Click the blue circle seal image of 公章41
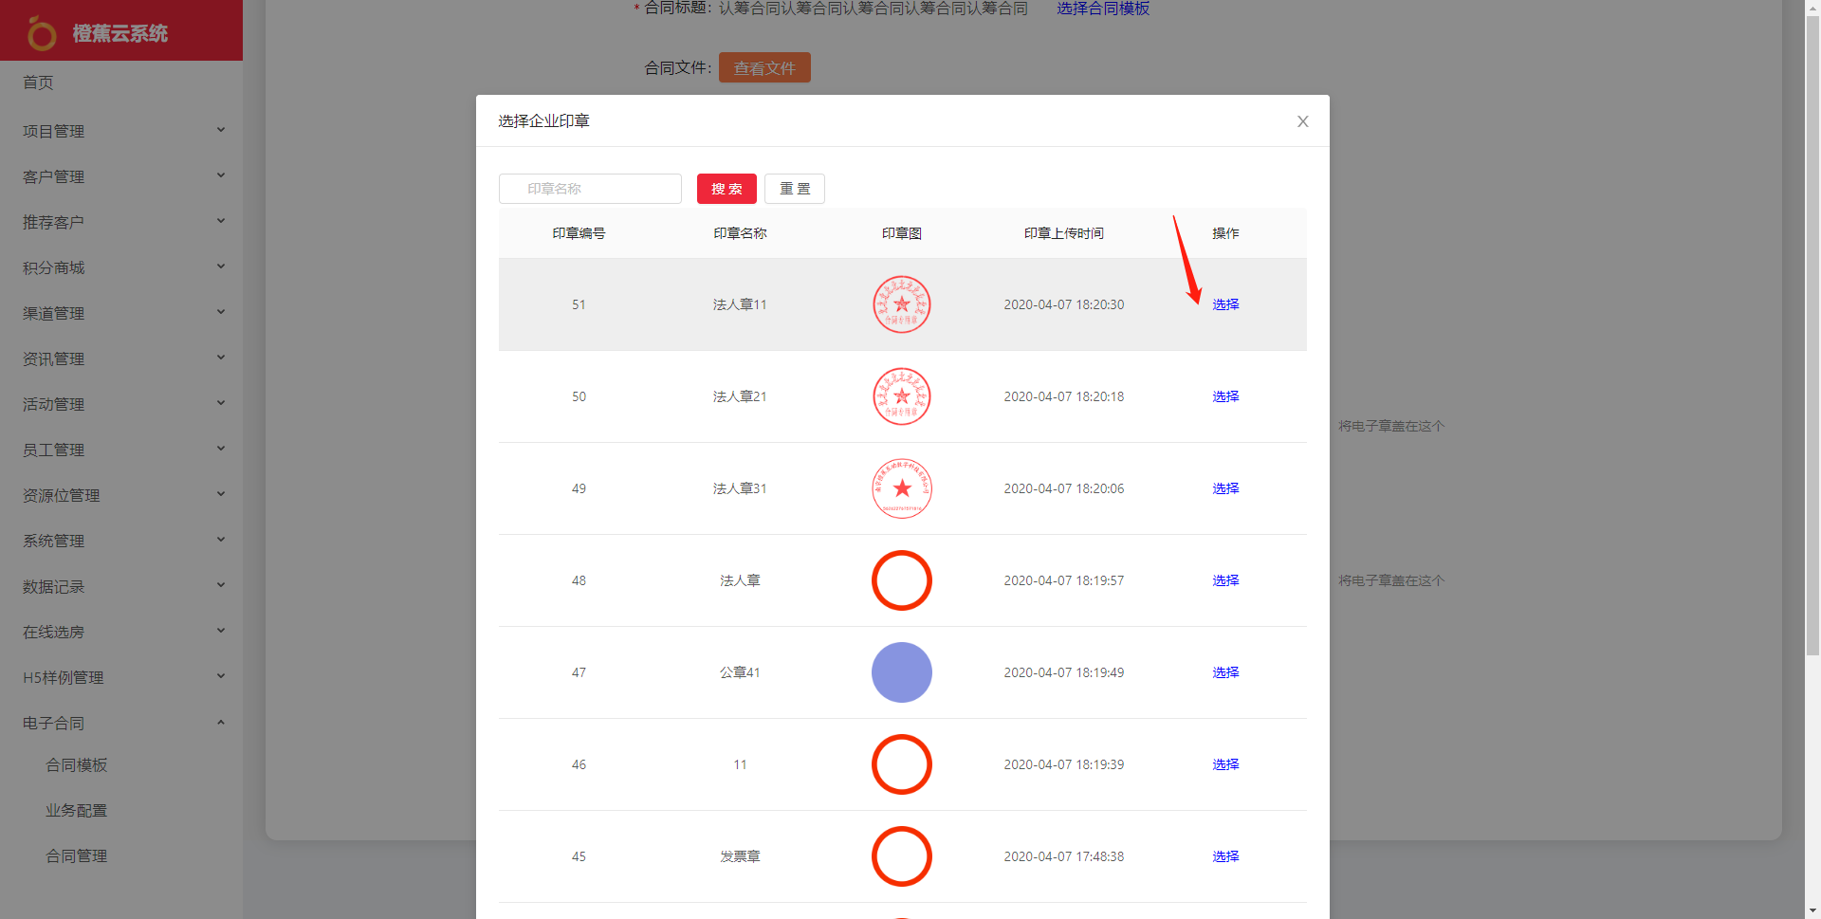The image size is (1821, 919). (x=902, y=672)
